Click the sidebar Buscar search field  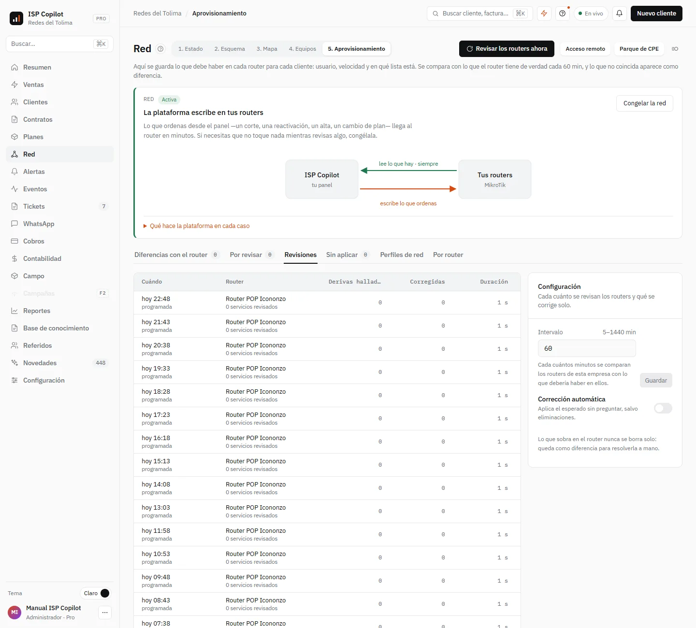coord(59,44)
